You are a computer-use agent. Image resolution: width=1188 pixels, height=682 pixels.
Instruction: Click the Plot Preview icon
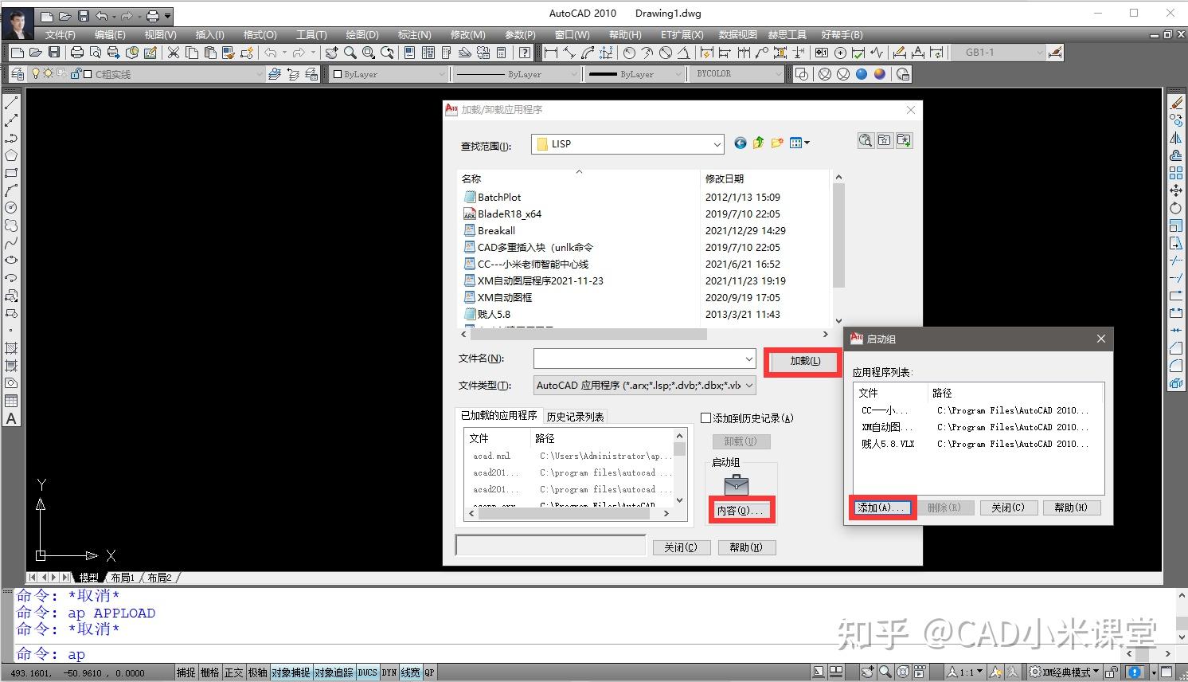pos(96,53)
